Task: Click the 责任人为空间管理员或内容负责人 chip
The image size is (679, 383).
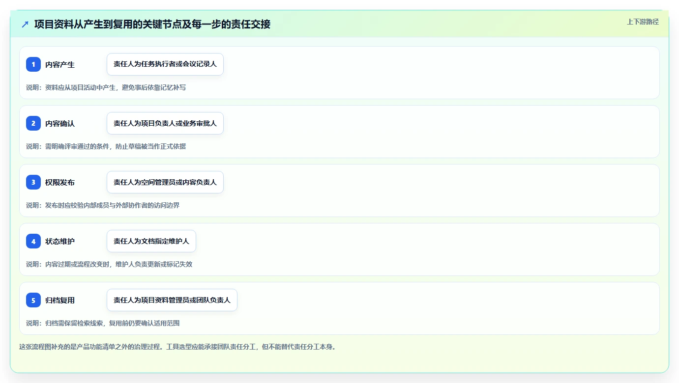Action: [x=165, y=182]
